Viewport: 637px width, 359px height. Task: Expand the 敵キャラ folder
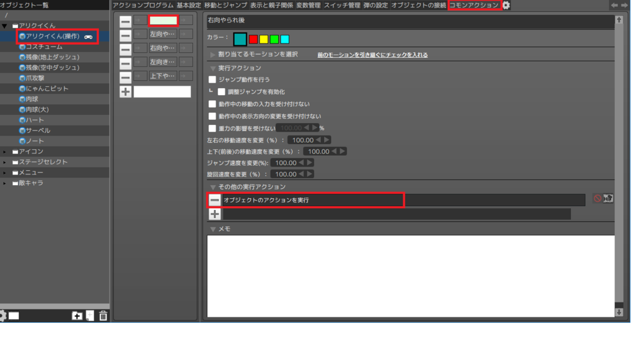pyautogui.click(x=4, y=183)
